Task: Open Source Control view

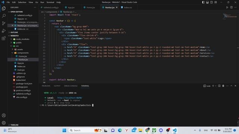Action: [4, 23]
